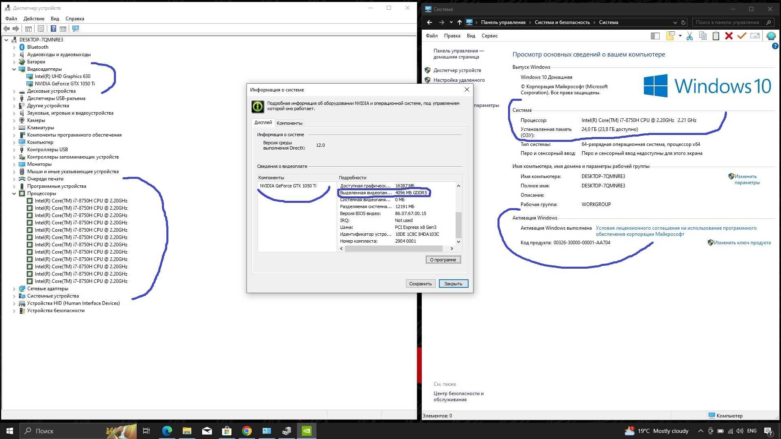Open File Explorer from the taskbar
This screenshot has width=781, height=439.
pos(187,431)
